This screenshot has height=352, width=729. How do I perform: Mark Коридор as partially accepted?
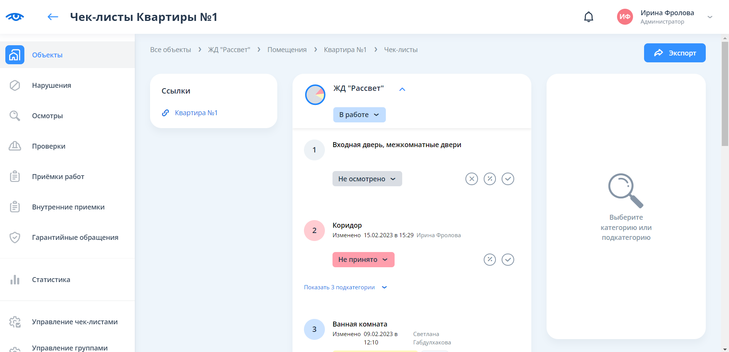coord(489,260)
